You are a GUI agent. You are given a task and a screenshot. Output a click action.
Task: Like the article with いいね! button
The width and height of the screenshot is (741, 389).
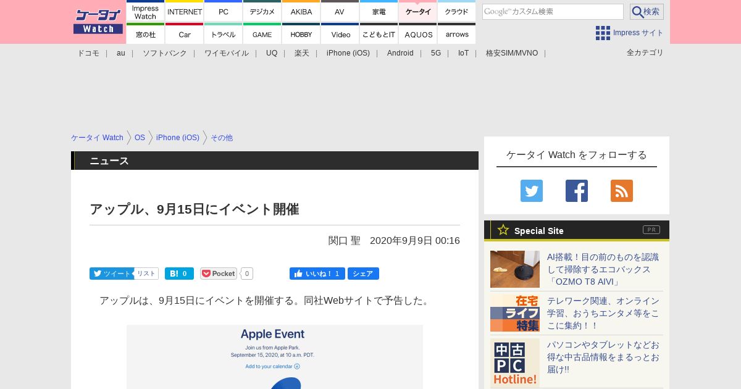pyautogui.click(x=317, y=274)
